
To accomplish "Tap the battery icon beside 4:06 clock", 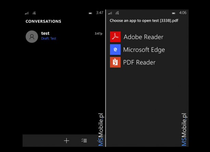I will pos(173,13).
